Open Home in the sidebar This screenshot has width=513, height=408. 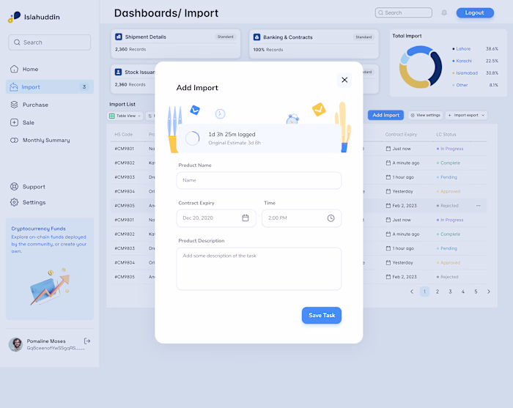point(50,70)
